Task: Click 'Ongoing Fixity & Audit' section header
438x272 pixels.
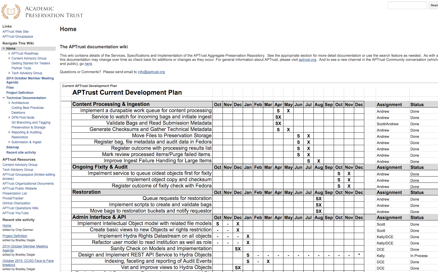Action: point(100,167)
